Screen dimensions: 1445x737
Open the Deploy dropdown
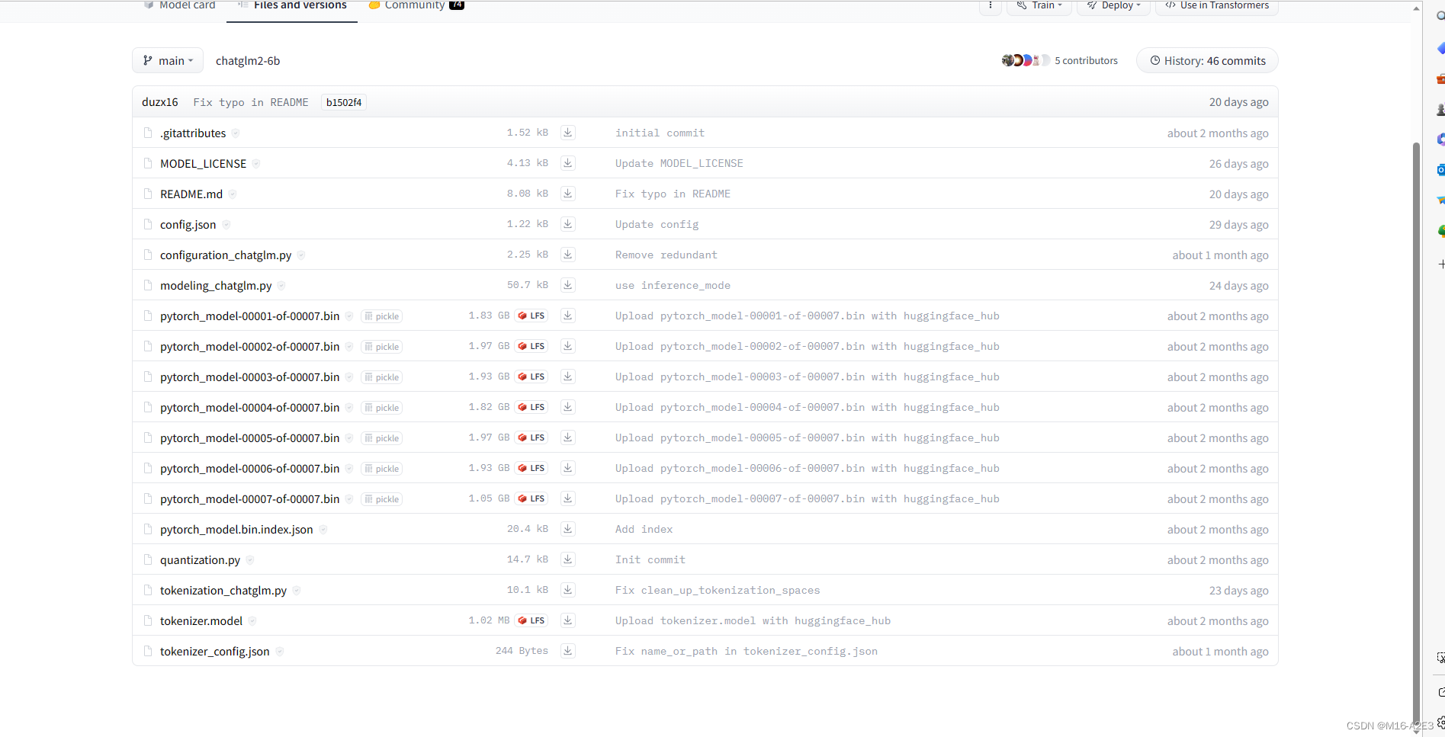[1113, 5]
